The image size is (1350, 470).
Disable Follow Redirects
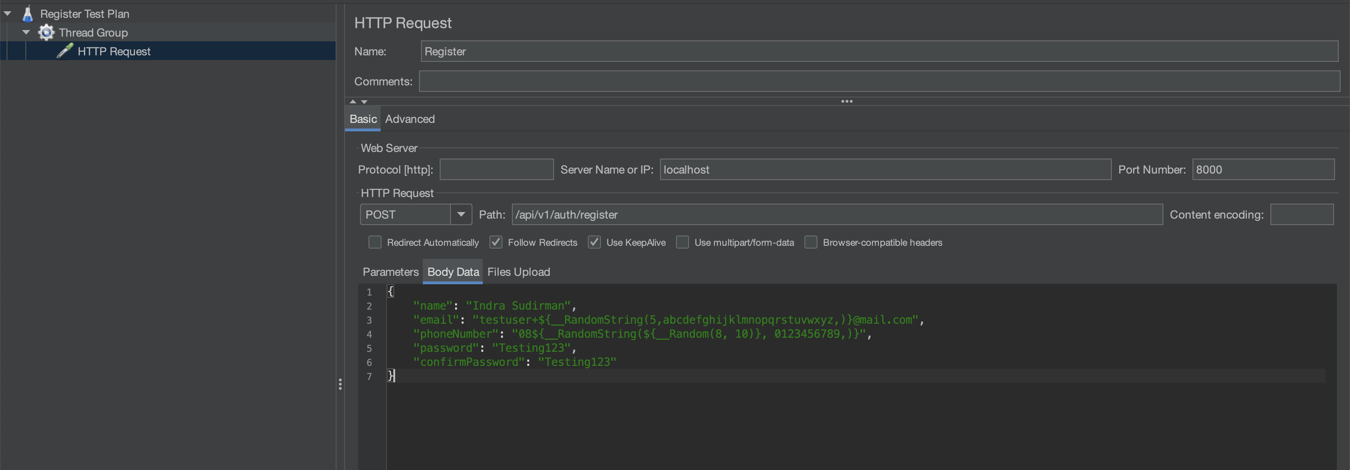[496, 242]
